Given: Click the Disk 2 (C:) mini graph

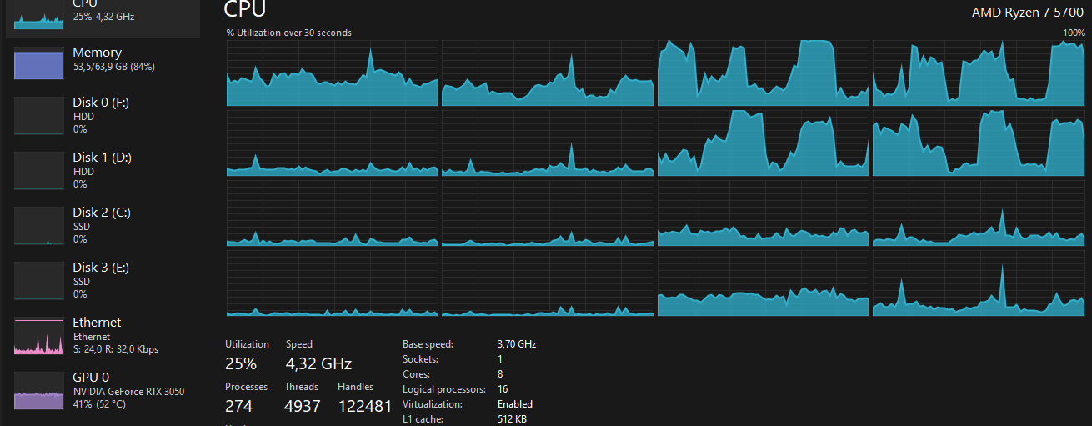Looking at the screenshot, I should coord(38,225).
